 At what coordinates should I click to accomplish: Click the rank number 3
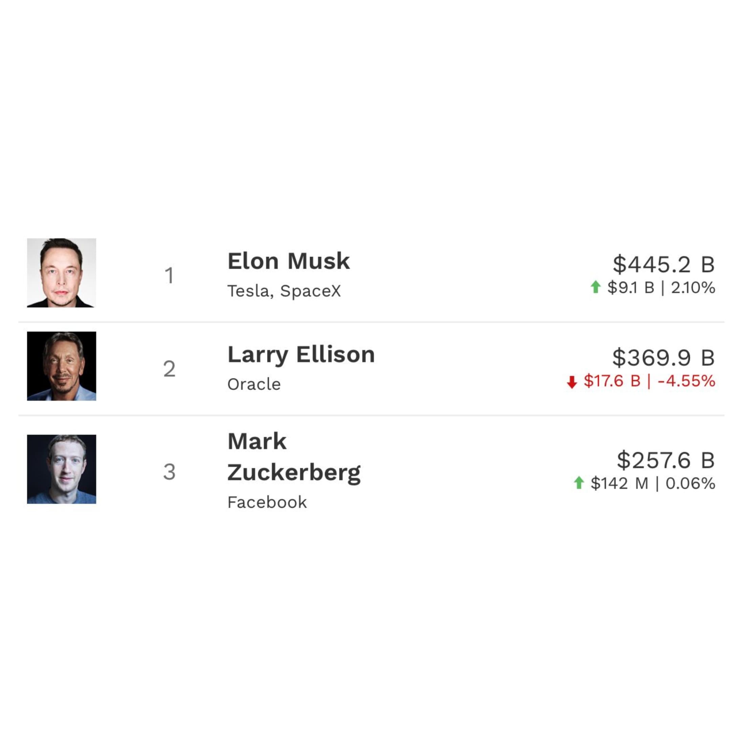(x=170, y=472)
